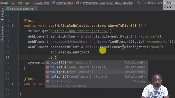Select toString() suggestion

(x=96, y=81)
